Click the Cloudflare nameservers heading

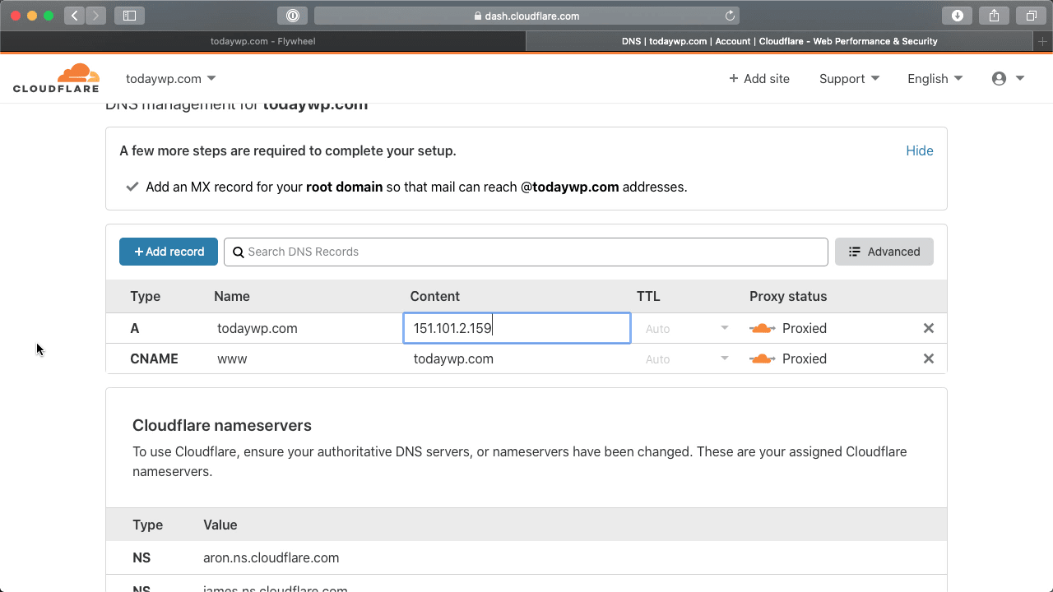[x=222, y=425]
